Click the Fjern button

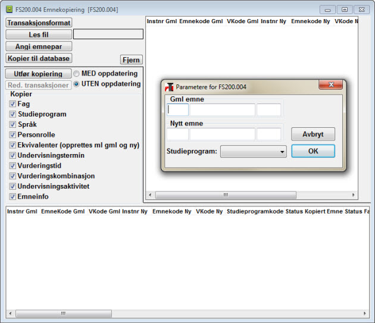point(132,59)
